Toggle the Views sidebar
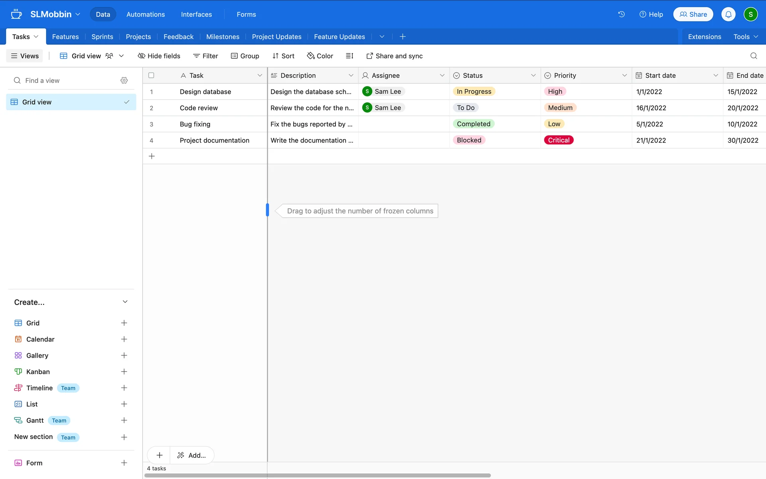This screenshot has width=766, height=479. (x=25, y=56)
